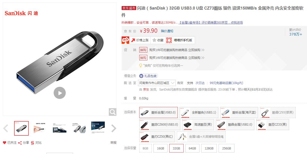
Task: Click the heart 已关注 favorite icon
Action: 4,143
